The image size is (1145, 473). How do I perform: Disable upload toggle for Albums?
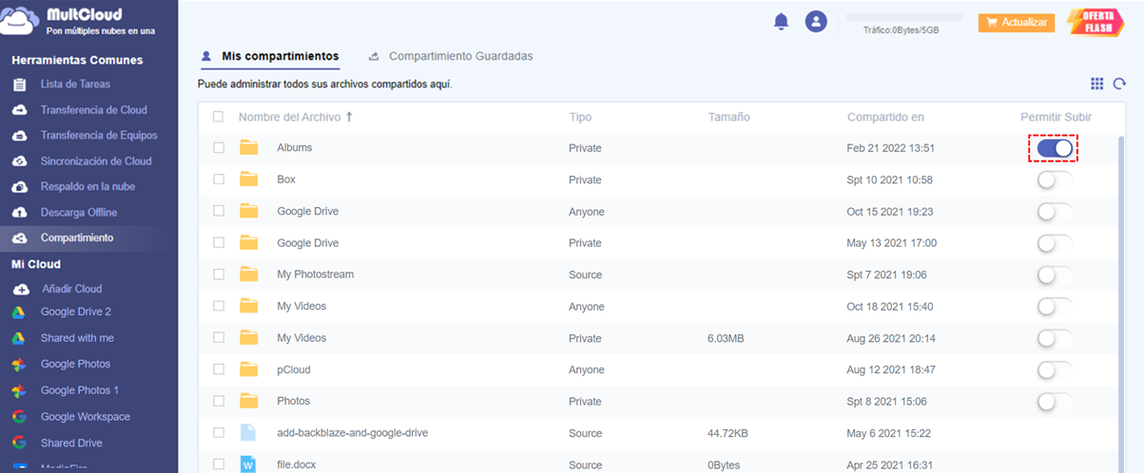[x=1055, y=148]
